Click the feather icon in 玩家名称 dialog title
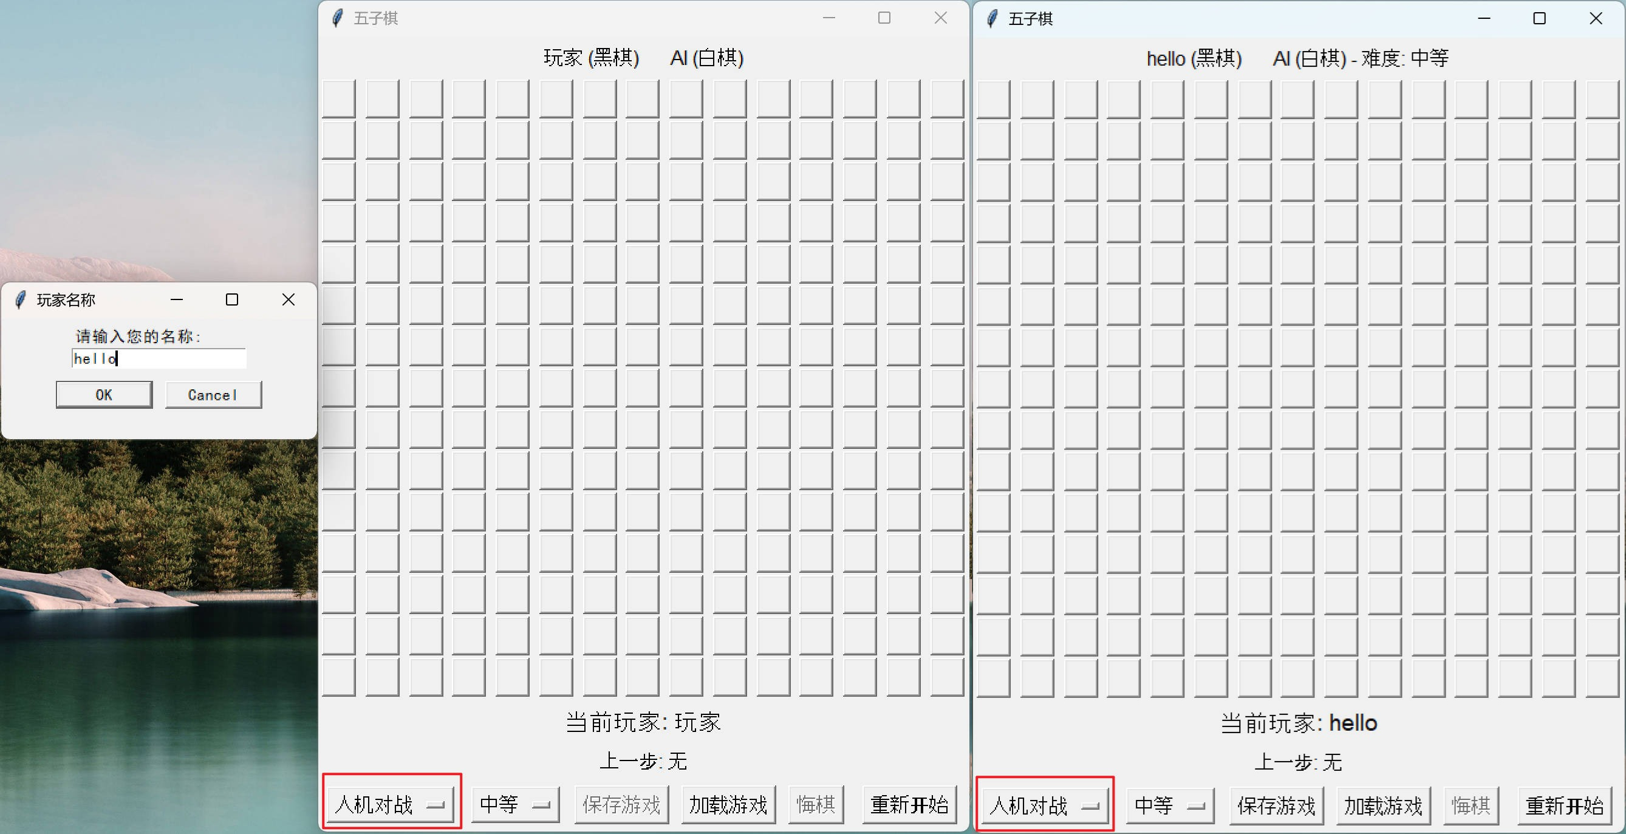Image resolution: width=1626 pixels, height=834 pixels. [x=20, y=300]
